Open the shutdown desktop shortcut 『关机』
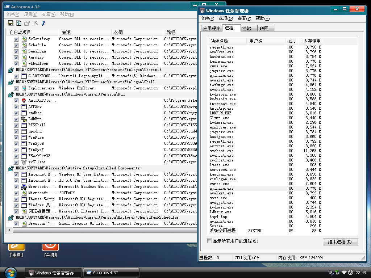 (x=50, y=250)
